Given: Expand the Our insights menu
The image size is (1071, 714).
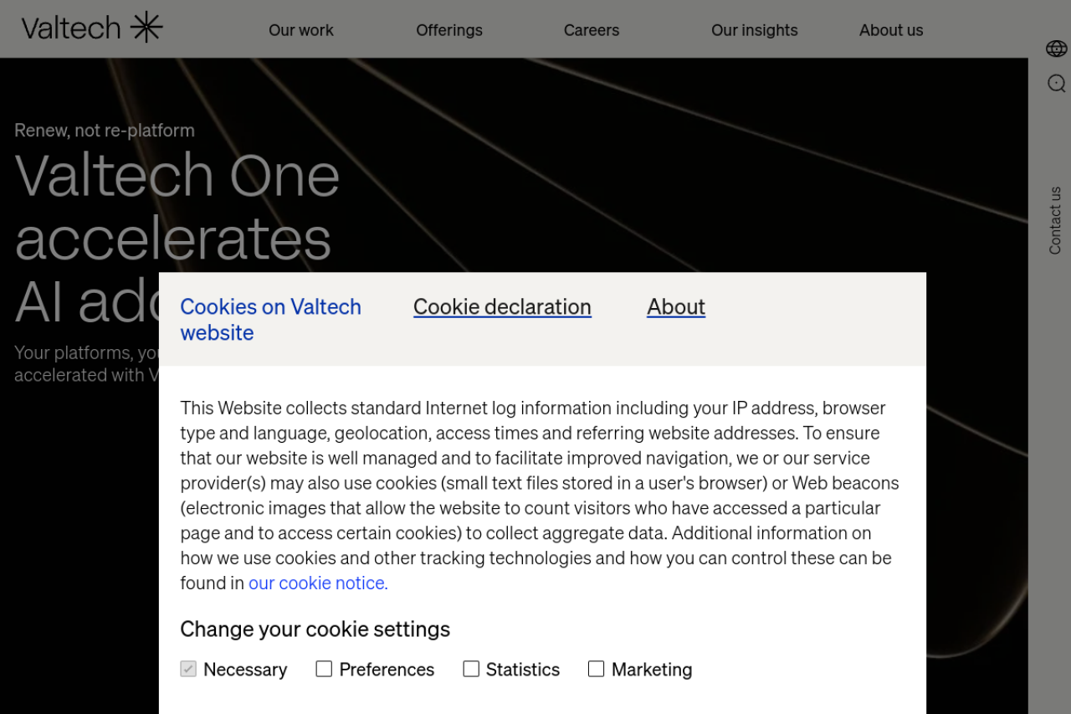Looking at the screenshot, I should click(x=754, y=30).
